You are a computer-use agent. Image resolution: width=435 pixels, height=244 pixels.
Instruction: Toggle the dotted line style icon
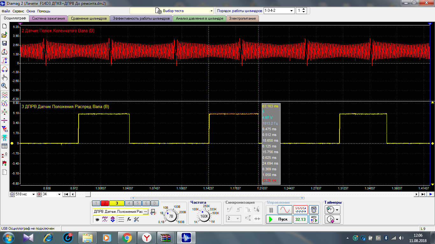(x=121, y=219)
